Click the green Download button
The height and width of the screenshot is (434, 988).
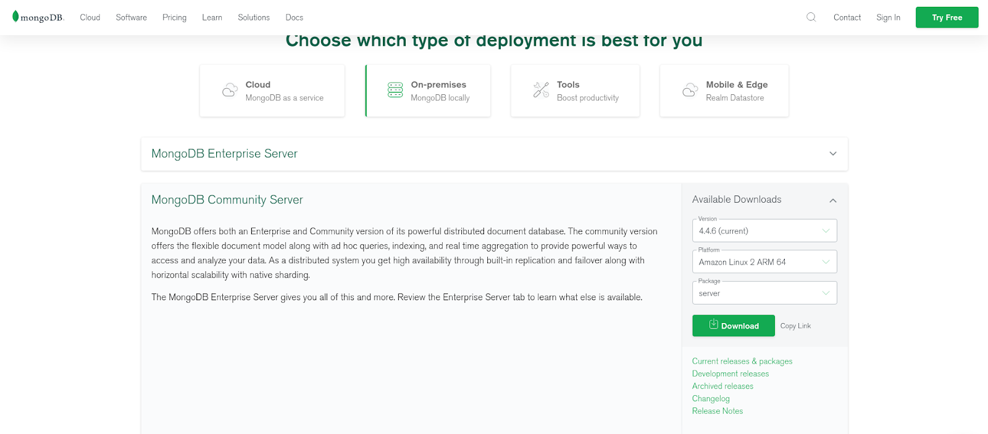coord(734,325)
